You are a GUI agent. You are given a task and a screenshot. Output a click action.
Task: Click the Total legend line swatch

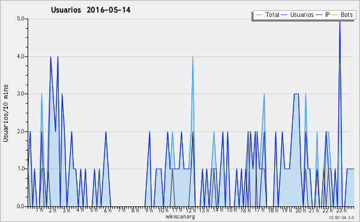point(259,15)
